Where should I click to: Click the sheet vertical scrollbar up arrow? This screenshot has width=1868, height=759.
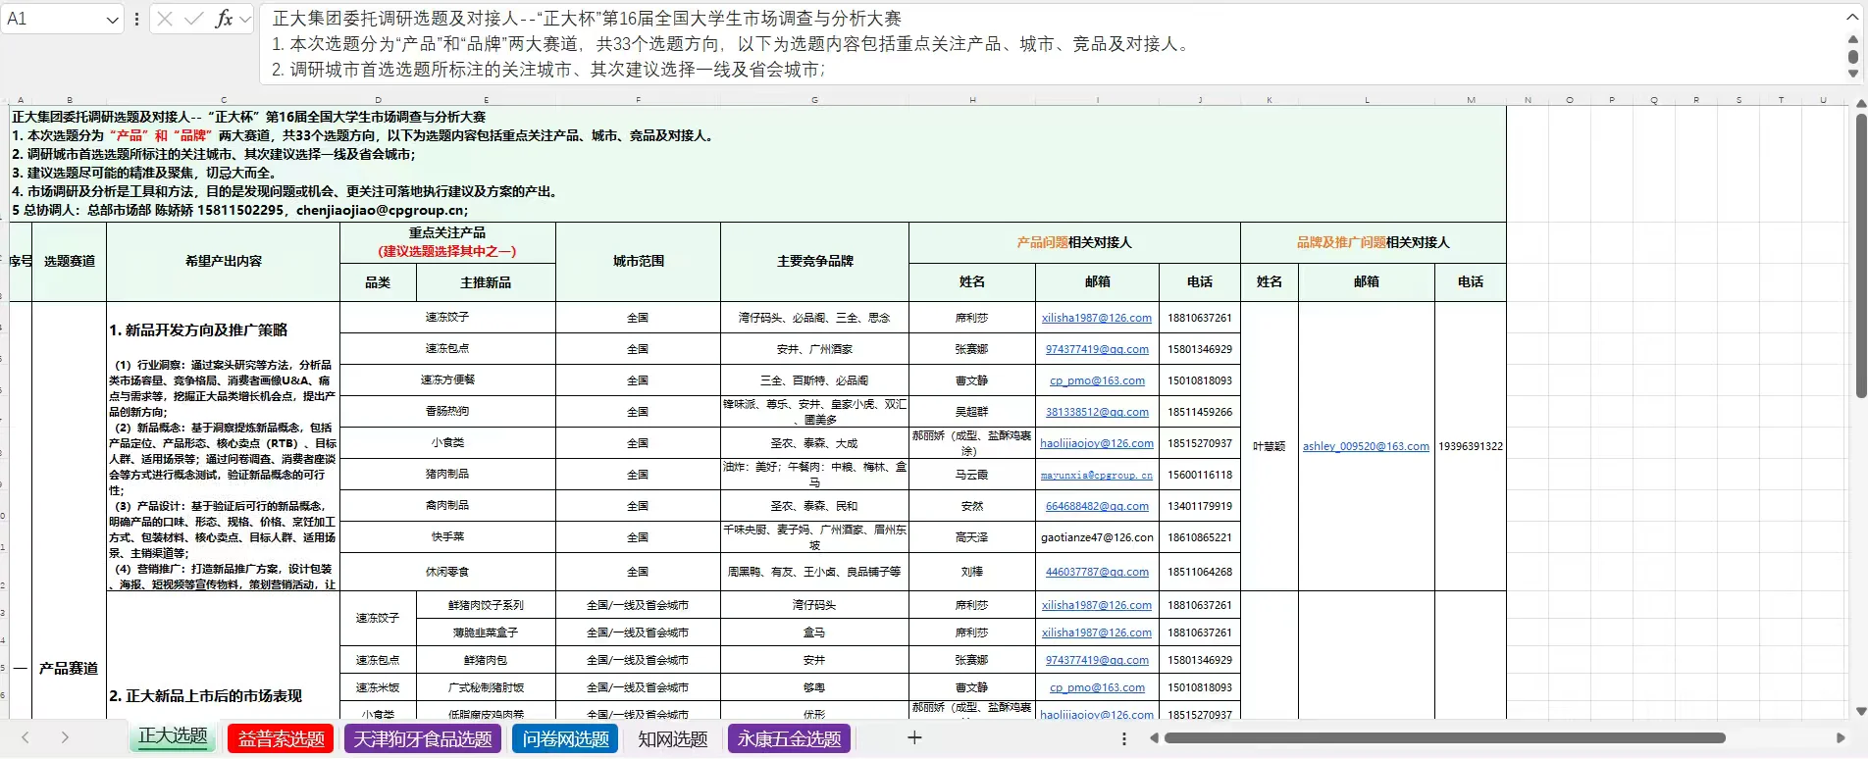tap(1861, 104)
